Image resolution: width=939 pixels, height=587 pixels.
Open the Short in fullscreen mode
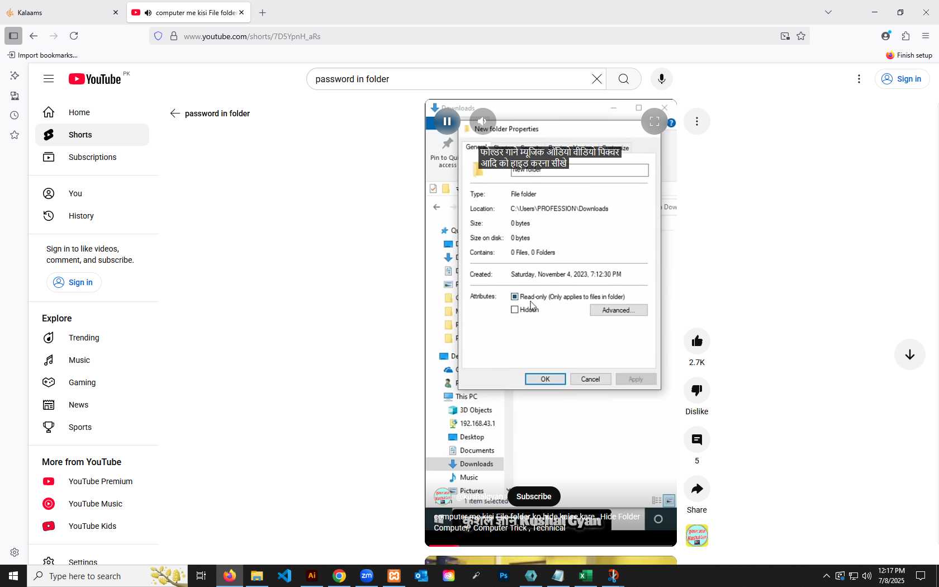coord(655,121)
